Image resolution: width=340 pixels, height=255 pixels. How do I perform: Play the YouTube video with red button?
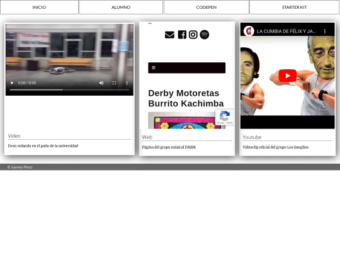point(288,76)
